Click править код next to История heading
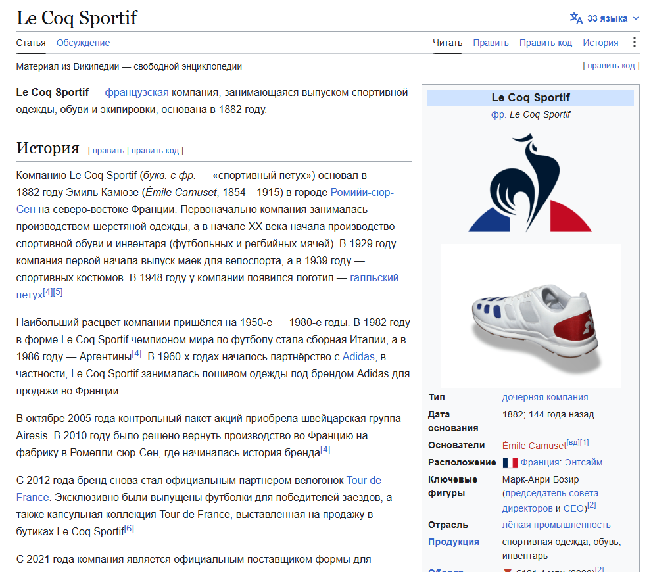The height and width of the screenshot is (572, 651). pyautogui.click(x=155, y=151)
